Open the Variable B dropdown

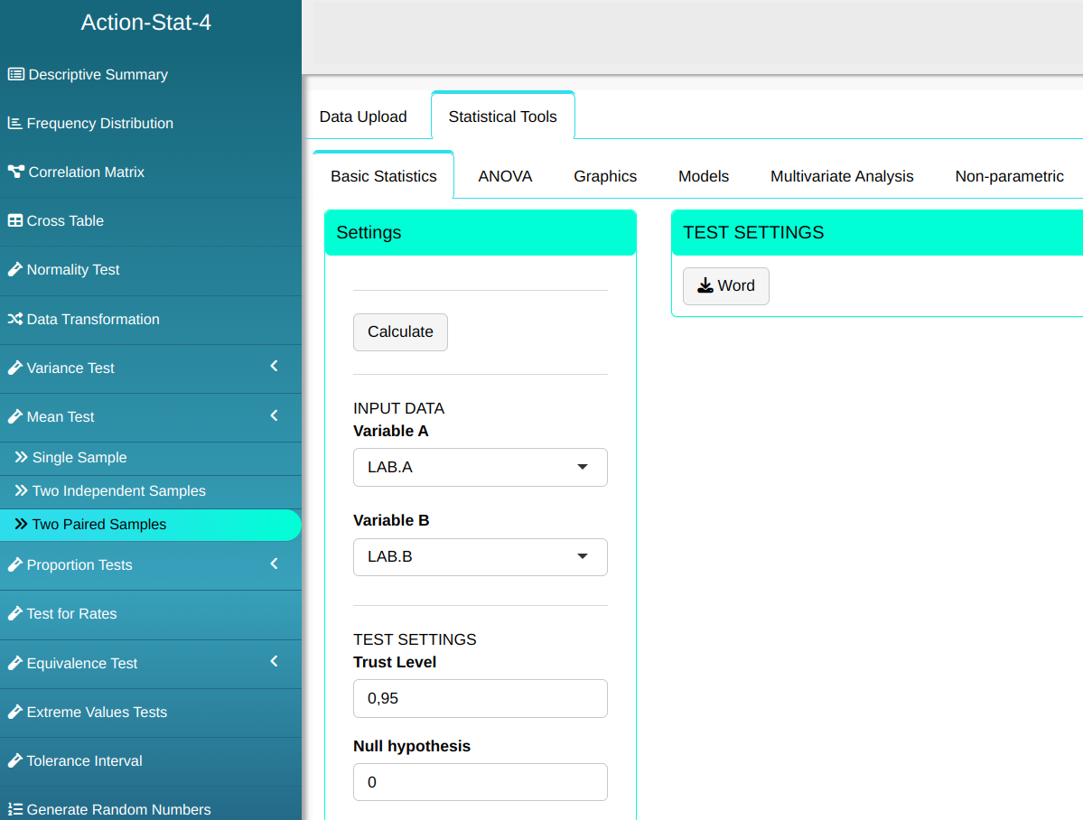point(480,557)
